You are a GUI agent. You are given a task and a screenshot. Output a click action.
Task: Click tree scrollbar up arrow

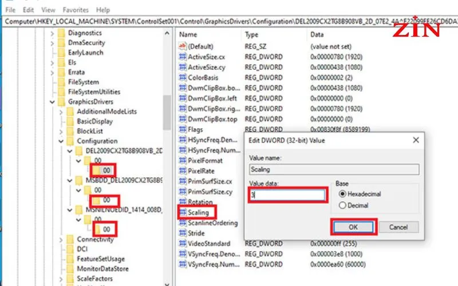(167, 33)
